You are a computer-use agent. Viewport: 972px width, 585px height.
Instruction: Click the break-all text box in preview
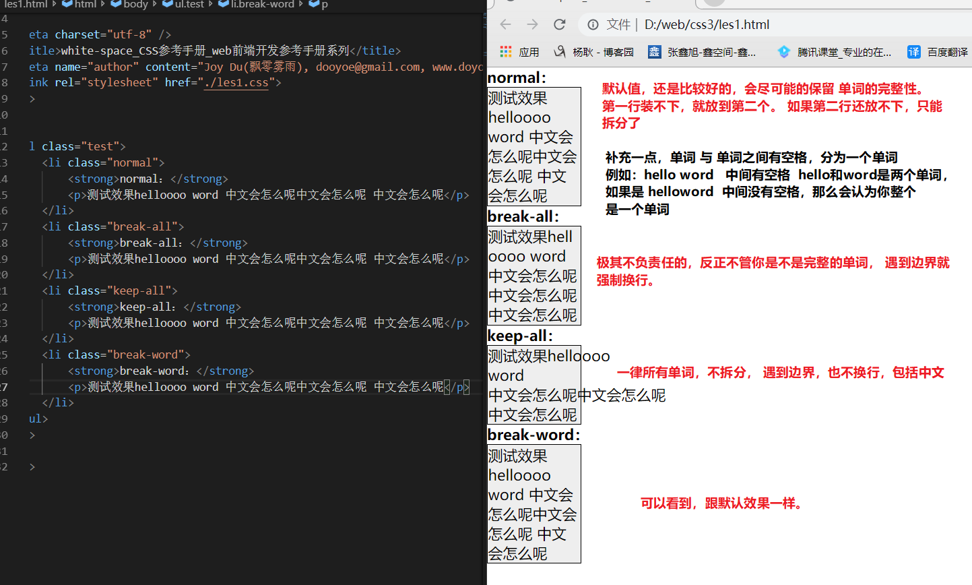click(x=533, y=276)
